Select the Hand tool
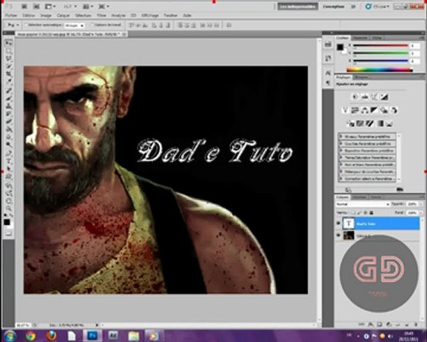427x342 pixels. pos(9,201)
